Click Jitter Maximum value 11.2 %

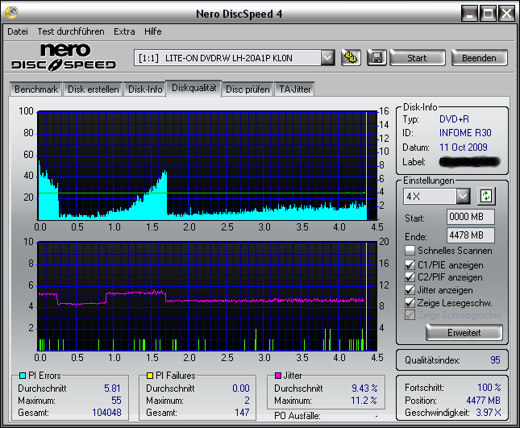[364, 401]
